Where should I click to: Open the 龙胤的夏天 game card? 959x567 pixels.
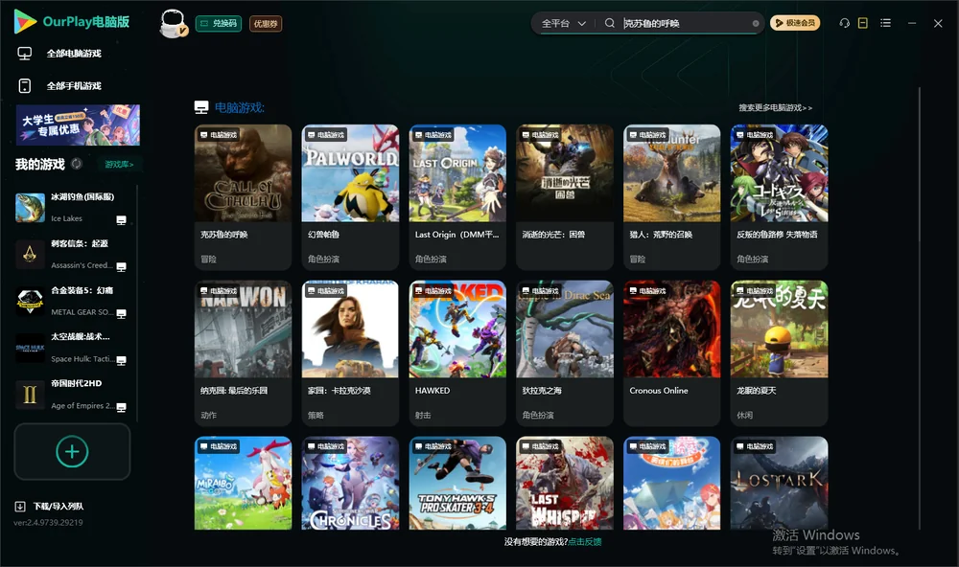click(x=779, y=352)
